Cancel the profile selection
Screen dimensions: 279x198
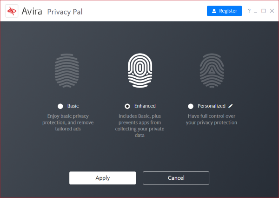pyautogui.click(x=176, y=178)
